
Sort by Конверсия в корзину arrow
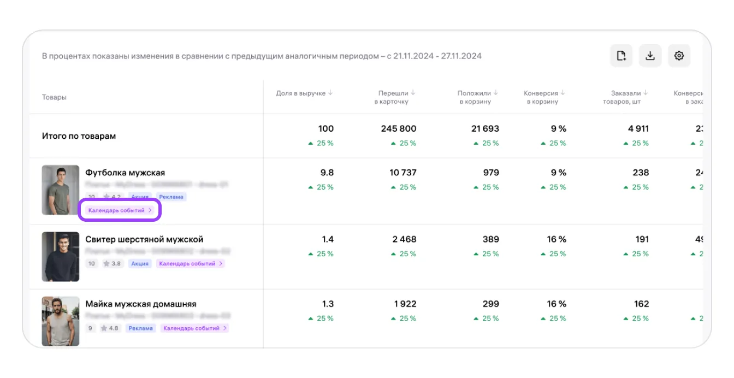pyautogui.click(x=563, y=93)
